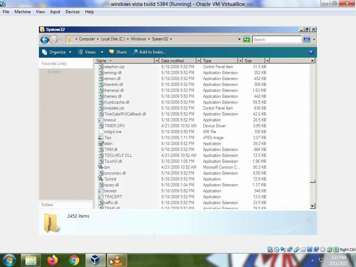
Task: Click Local Disk (C:) breadcrumb
Action: point(113,39)
